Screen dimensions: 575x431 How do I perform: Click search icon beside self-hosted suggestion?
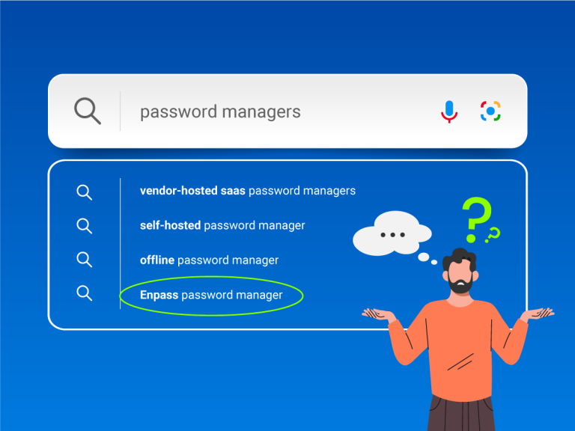tap(85, 226)
